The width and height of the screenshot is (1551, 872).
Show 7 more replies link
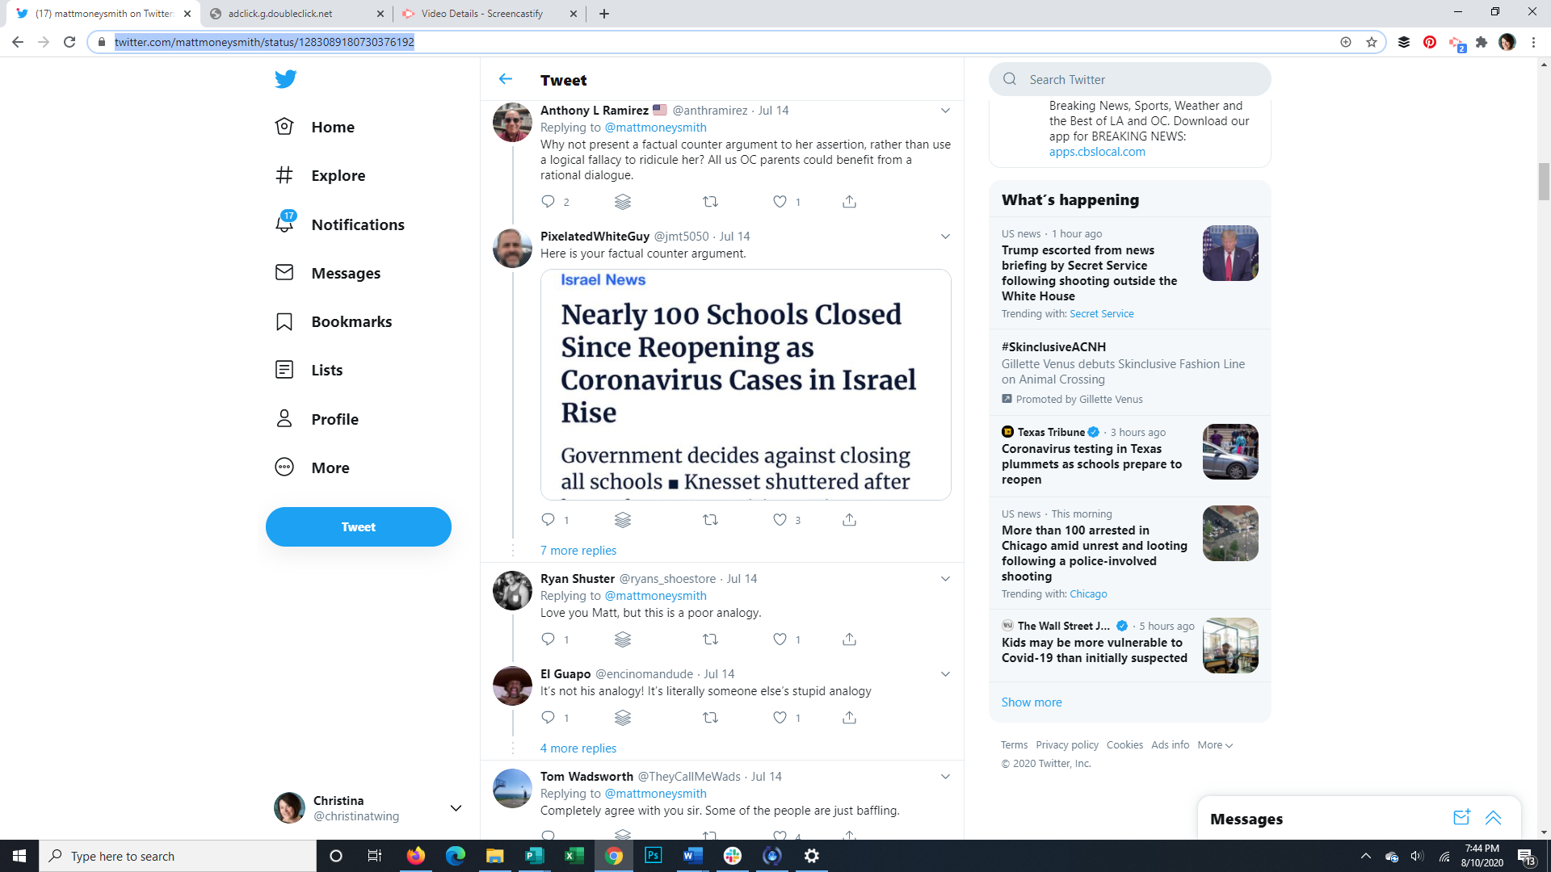click(x=578, y=551)
